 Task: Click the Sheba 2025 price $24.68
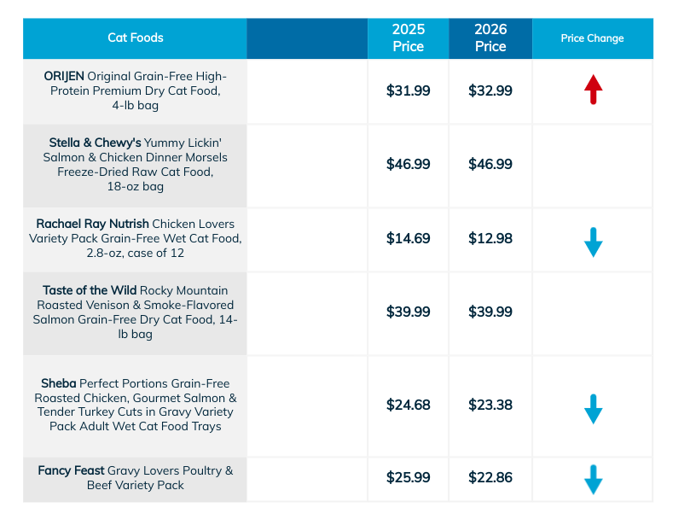[409, 405]
